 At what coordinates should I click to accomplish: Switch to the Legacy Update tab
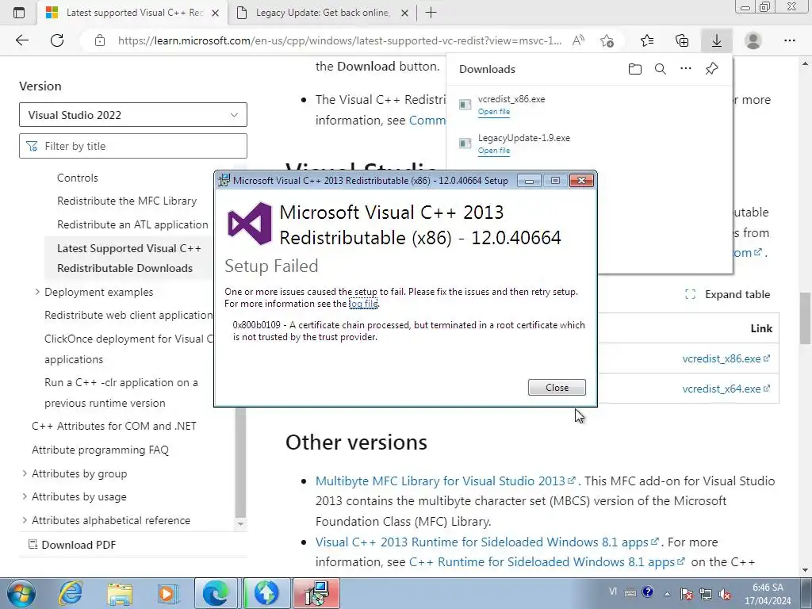coord(321,13)
